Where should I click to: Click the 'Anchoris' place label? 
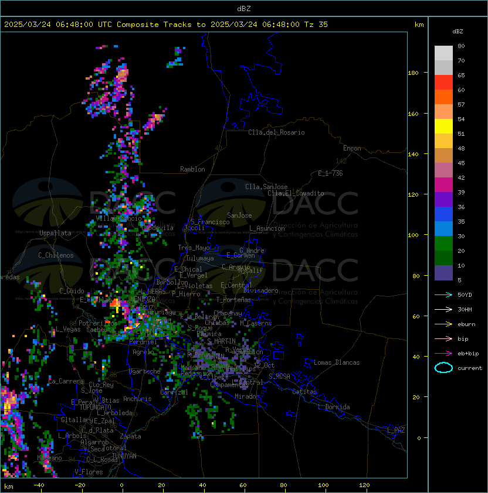tap(137, 399)
